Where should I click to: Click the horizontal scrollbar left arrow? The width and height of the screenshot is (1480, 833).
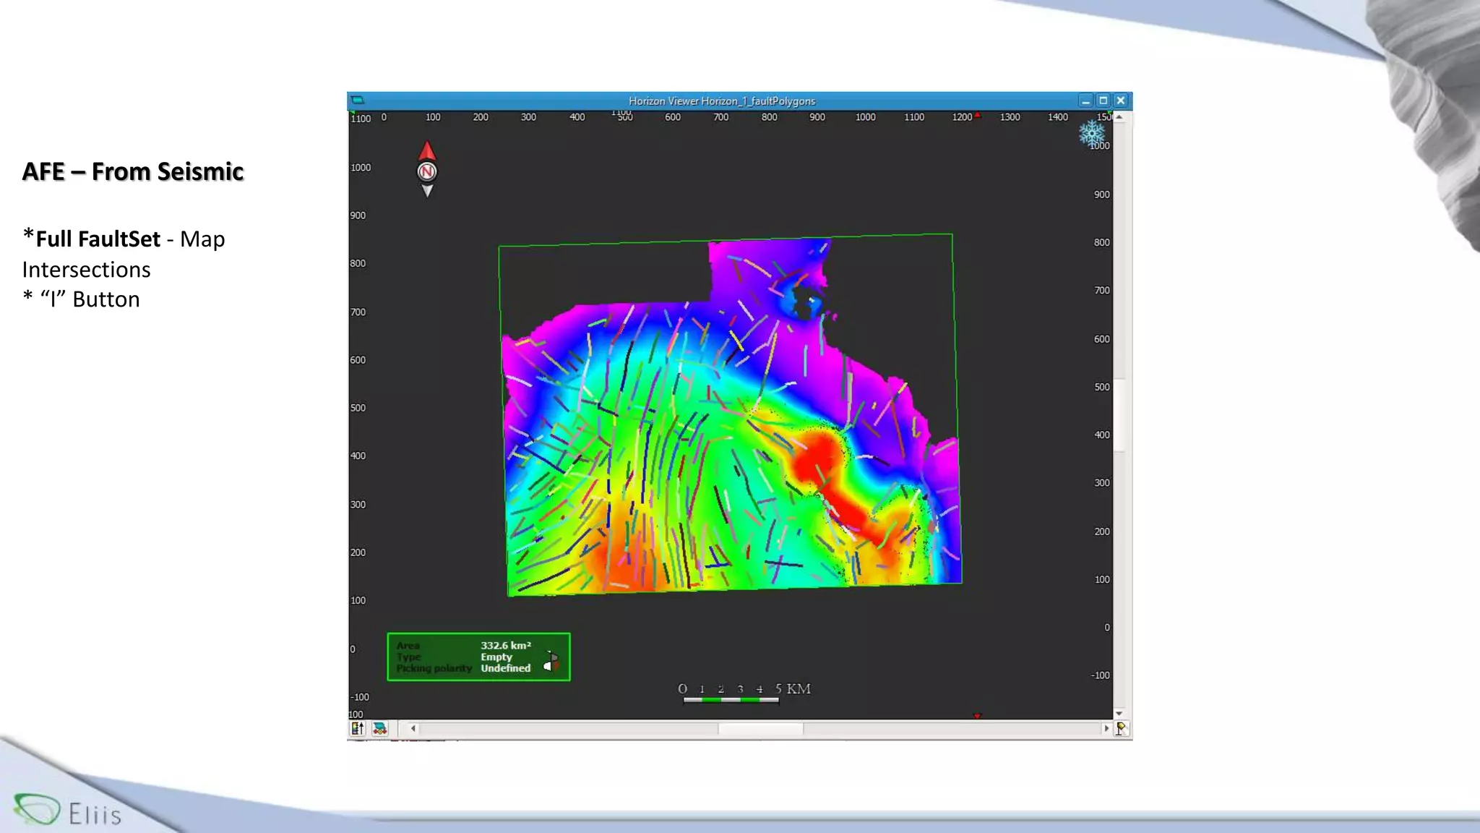(x=413, y=729)
